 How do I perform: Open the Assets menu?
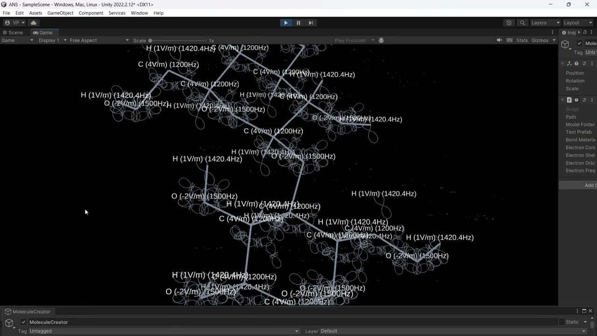[x=35, y=13]
